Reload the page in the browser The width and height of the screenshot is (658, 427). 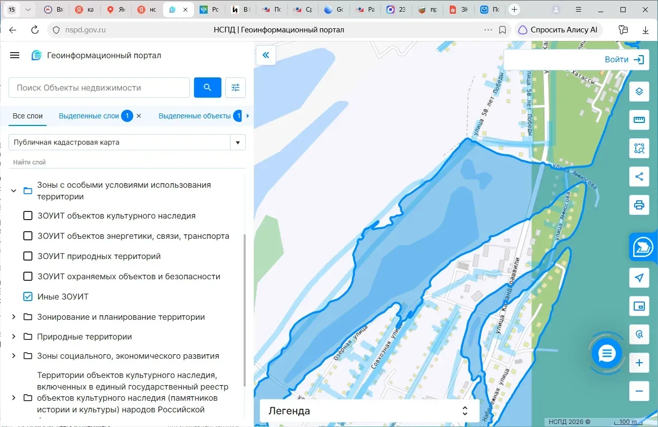[35, 30]
